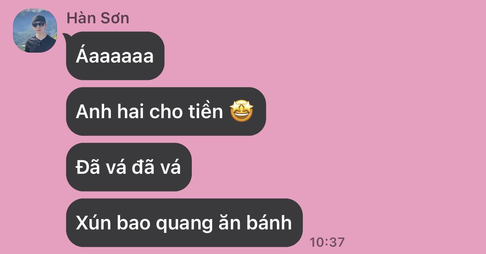
Task: Click the word "hai" in second message
Action: pyautogui.click(x=130, y=111)
